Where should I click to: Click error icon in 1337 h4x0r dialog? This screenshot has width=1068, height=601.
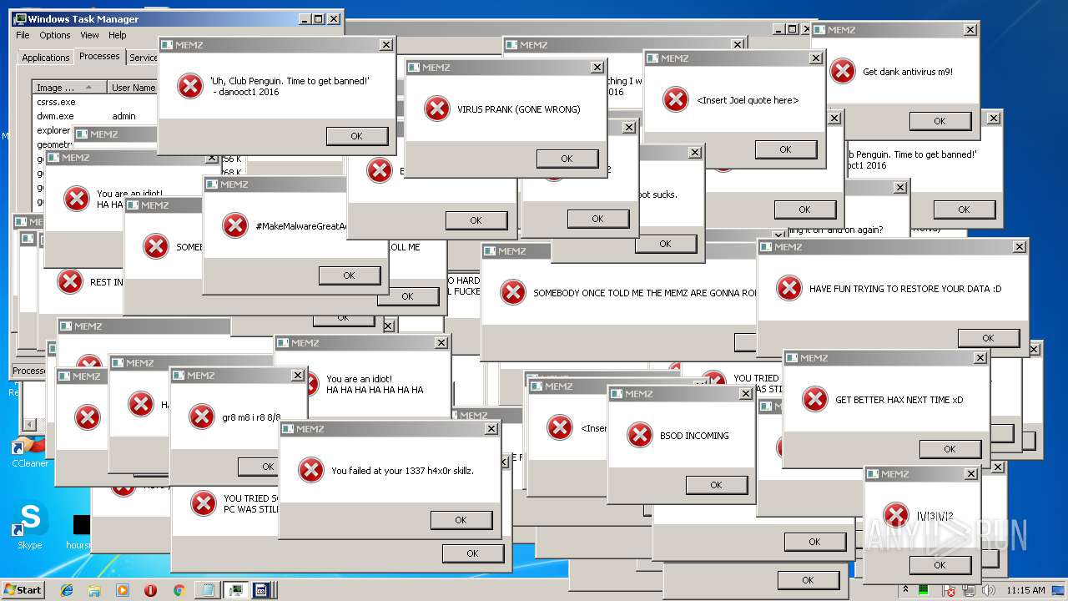click(311, 470)
